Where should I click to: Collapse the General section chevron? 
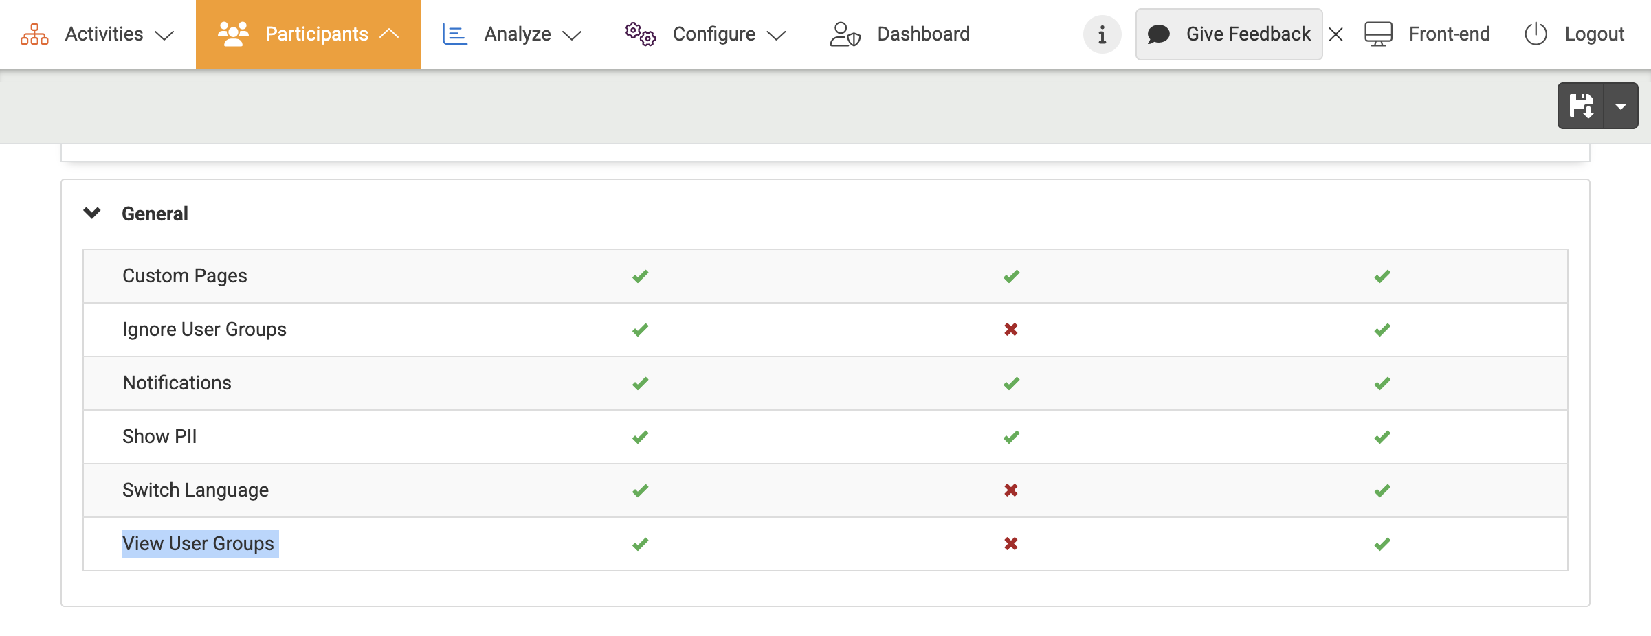pyautogui.click(x=92, y=214)
